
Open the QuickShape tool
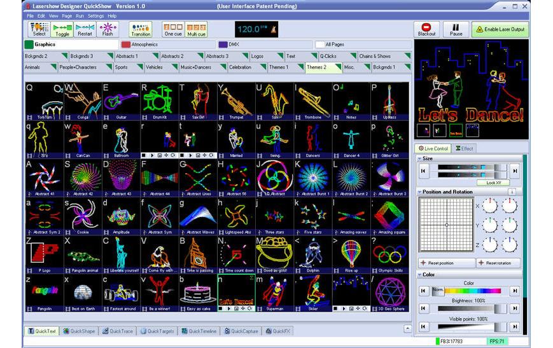point(79,331)
